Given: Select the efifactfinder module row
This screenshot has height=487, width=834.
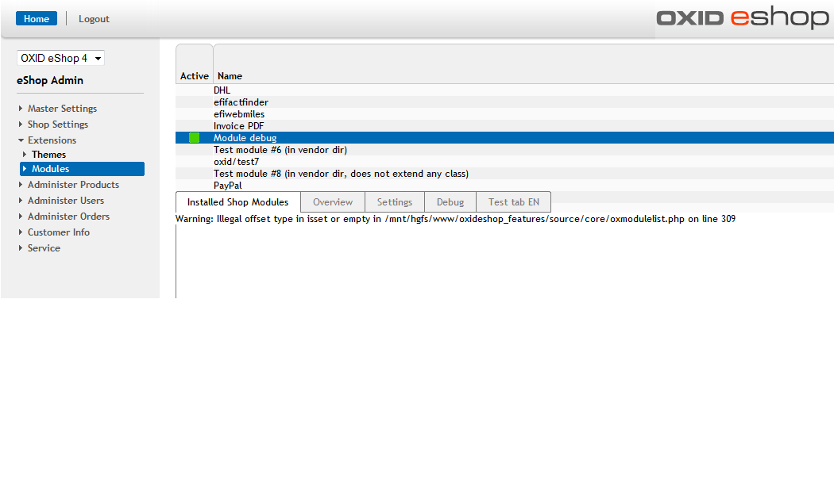Looking at the screenshot, I should (241, 102).
